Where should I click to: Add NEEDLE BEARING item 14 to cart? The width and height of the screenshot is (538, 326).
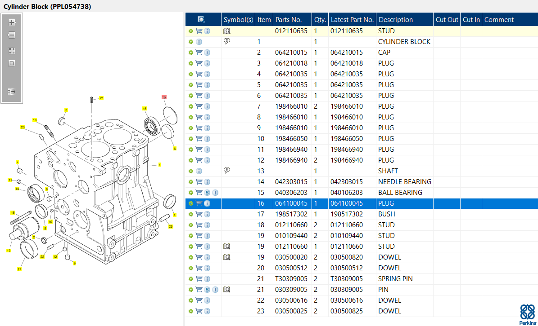[x=199, y=182]
